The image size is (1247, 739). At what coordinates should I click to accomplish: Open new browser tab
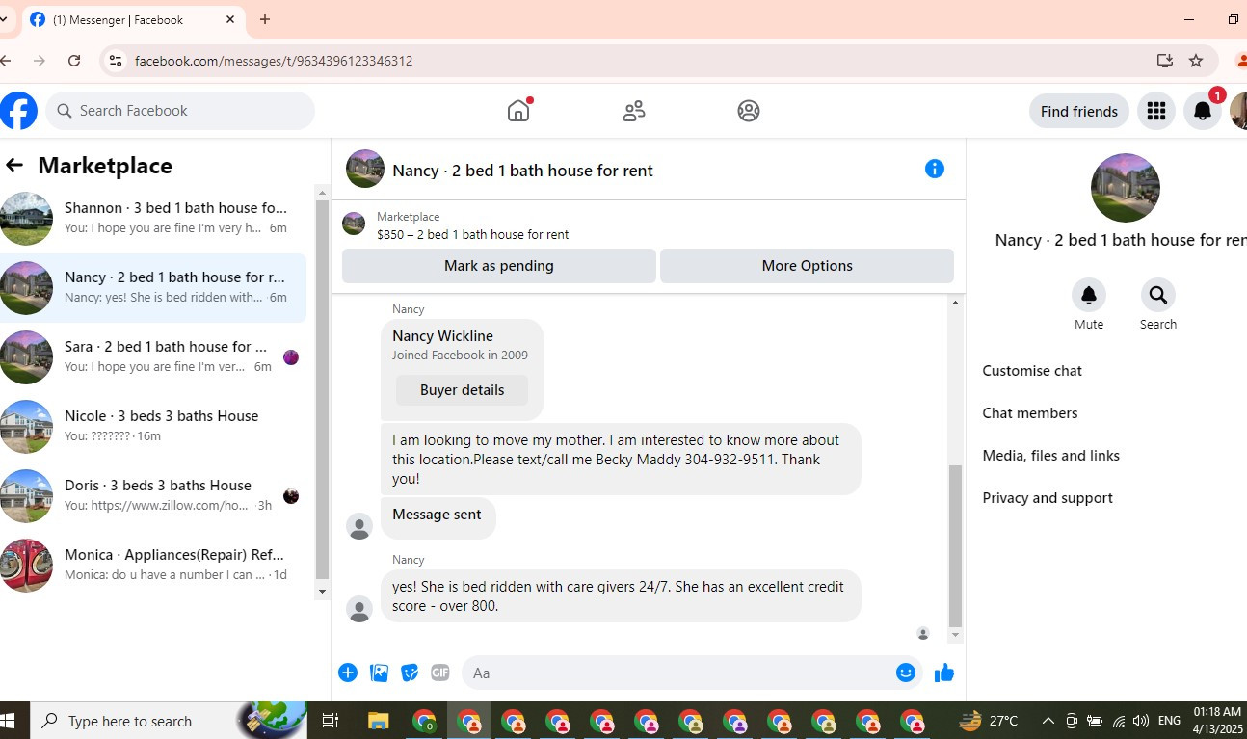click(265, 19)
